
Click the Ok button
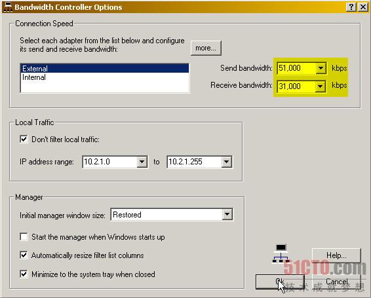pyautogui.click(x=280, y=282)
